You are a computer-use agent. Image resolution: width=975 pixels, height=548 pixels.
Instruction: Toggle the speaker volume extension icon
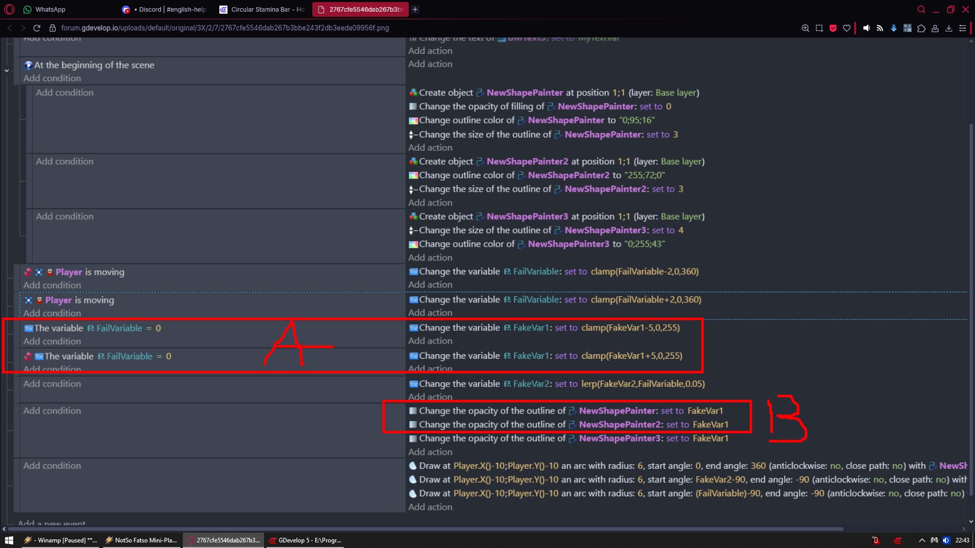(x=866, y=28)
